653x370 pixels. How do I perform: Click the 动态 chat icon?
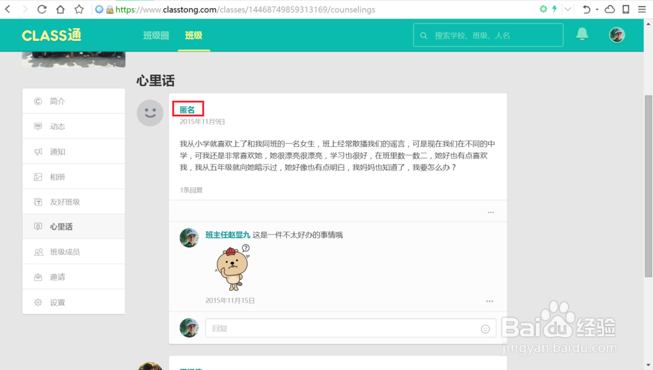38,126
